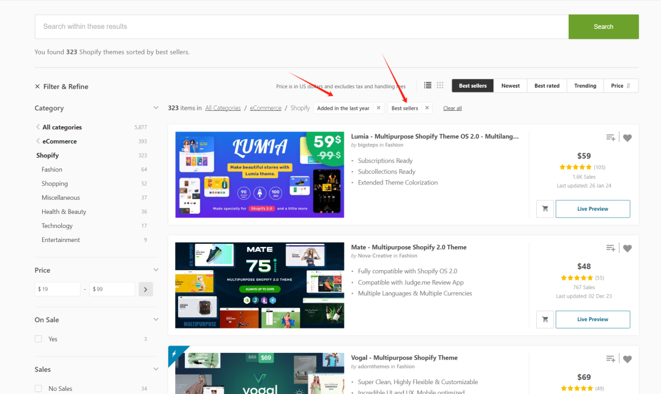Viewport: 661px width, 394px height.
Task: Sort results by Best rated
Action: 547,86
